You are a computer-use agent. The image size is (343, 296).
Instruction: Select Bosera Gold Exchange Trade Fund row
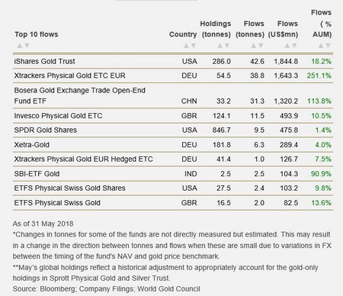173,95
